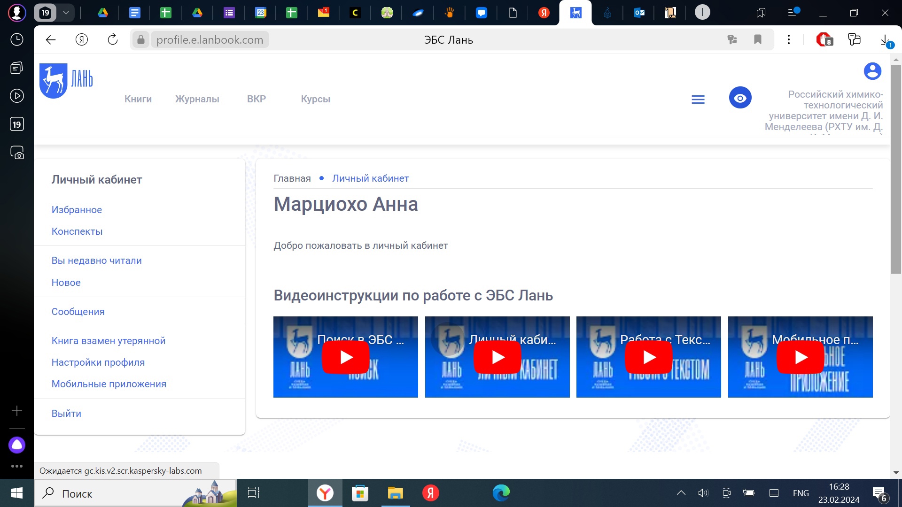Open the browser profile avatar
The width and height of the screenshot is (902, 507).
pyautogui.click(x=17, y=13)
